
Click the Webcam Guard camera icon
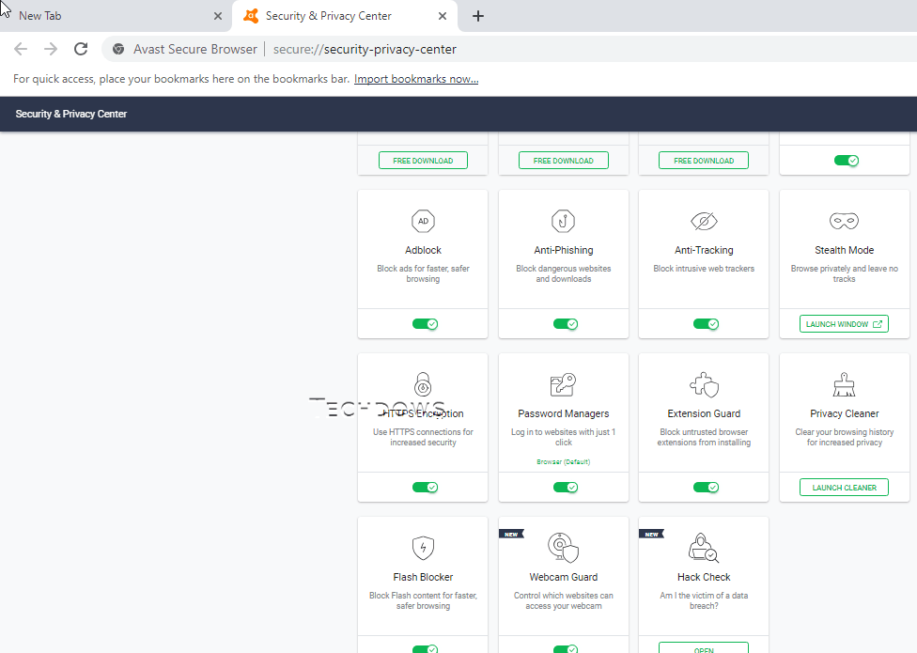(563, 548)
